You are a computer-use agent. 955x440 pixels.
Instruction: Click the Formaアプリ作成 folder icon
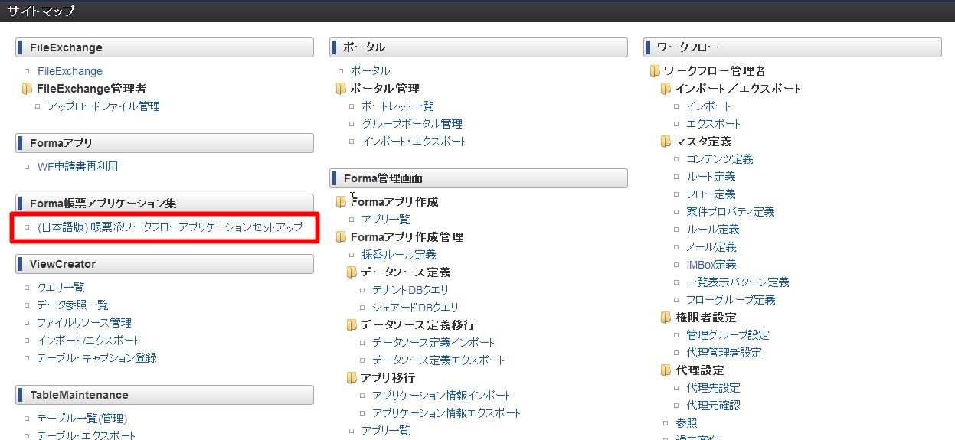(x=342, y=202)
